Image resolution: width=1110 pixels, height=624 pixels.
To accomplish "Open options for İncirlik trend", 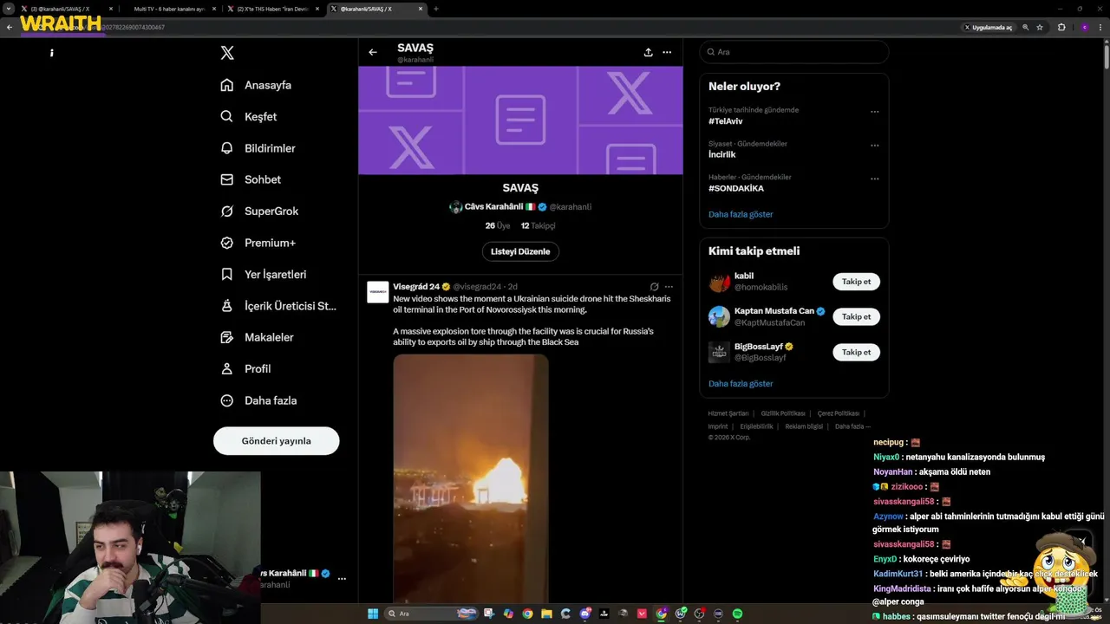I will coord(874,146).
